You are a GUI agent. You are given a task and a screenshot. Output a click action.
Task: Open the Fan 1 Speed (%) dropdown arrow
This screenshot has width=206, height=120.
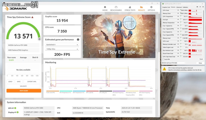(178, 26)
